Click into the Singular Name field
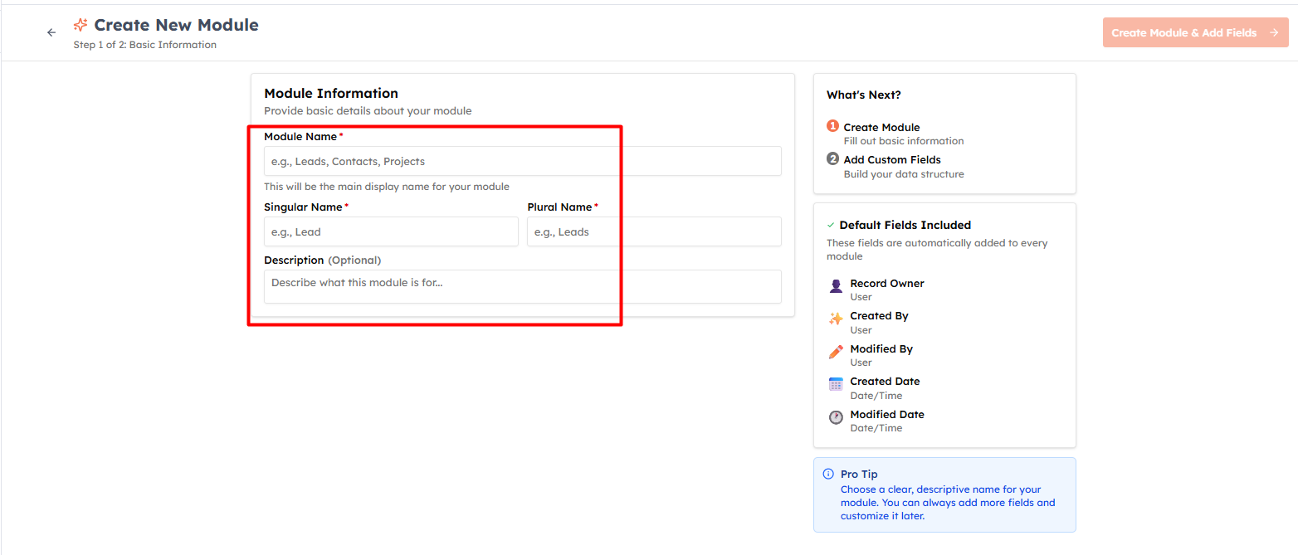This screenshot has height=555, width=1298. [391, 231]
